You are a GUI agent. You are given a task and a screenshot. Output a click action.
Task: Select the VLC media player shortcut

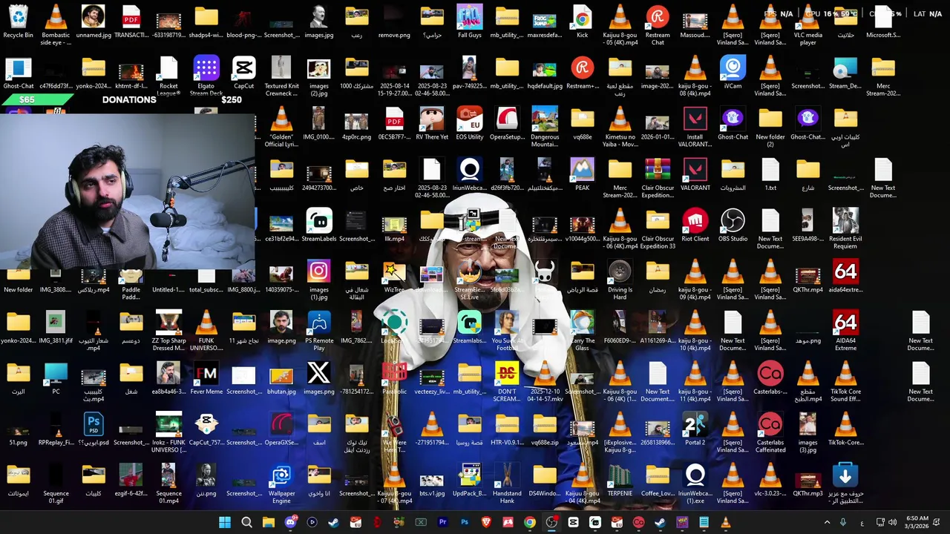pyautogui.click(x=807, y=26)
